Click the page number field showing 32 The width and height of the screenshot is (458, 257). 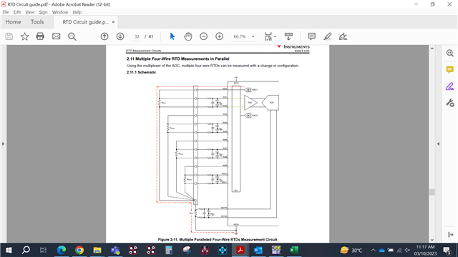pos(137,36)
